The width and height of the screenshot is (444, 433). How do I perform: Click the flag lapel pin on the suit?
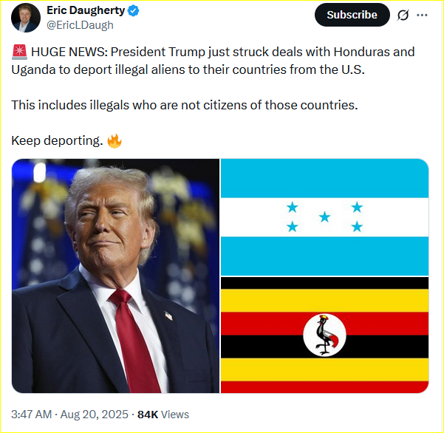pyautogui.click(x=168, y=316)
